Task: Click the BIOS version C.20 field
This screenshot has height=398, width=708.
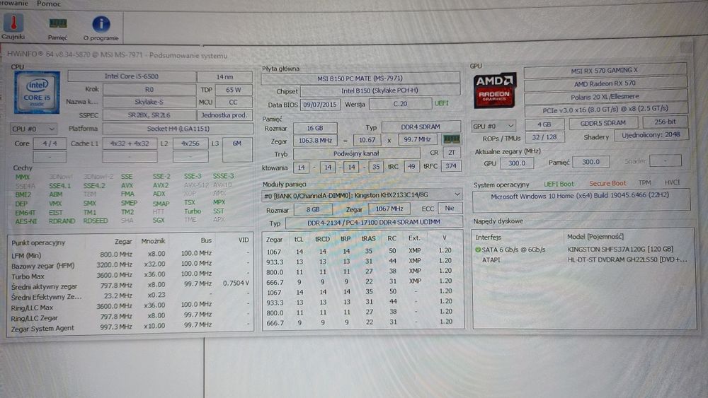Action: (x=399, y=104)
